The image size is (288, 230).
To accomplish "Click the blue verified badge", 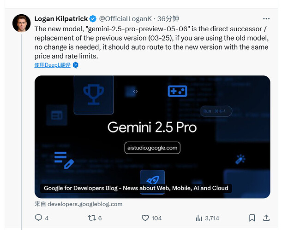I will [93, 19].
